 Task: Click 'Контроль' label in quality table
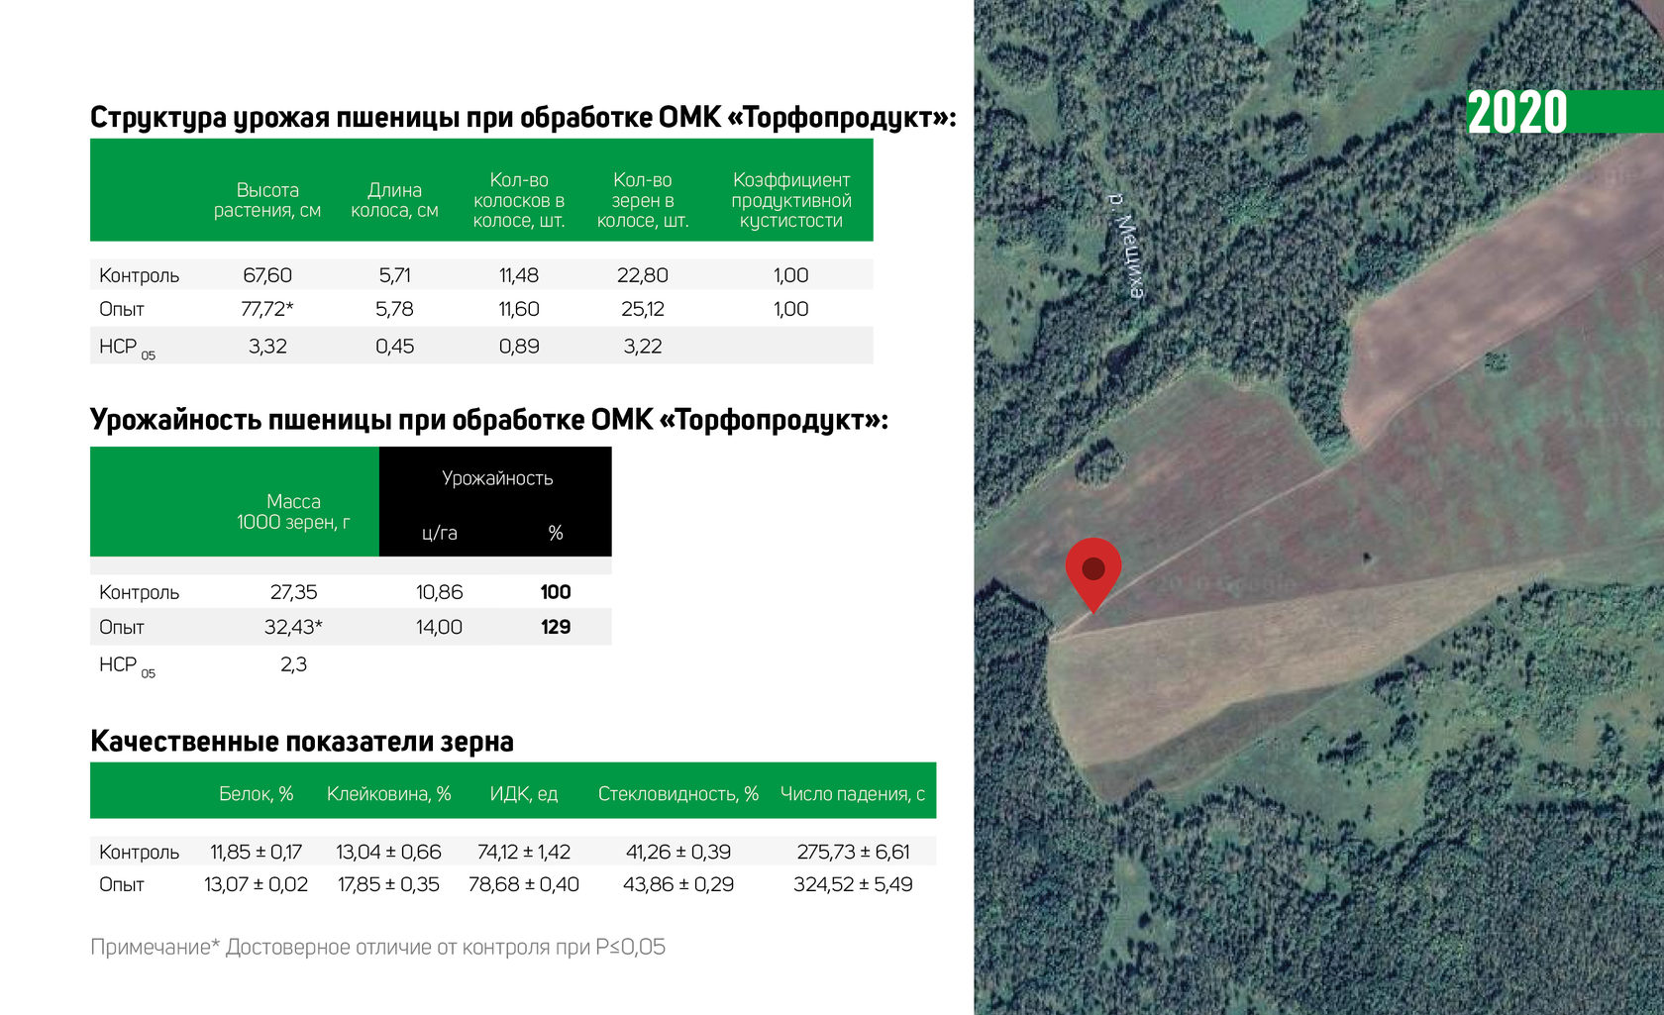coord(140,853)
